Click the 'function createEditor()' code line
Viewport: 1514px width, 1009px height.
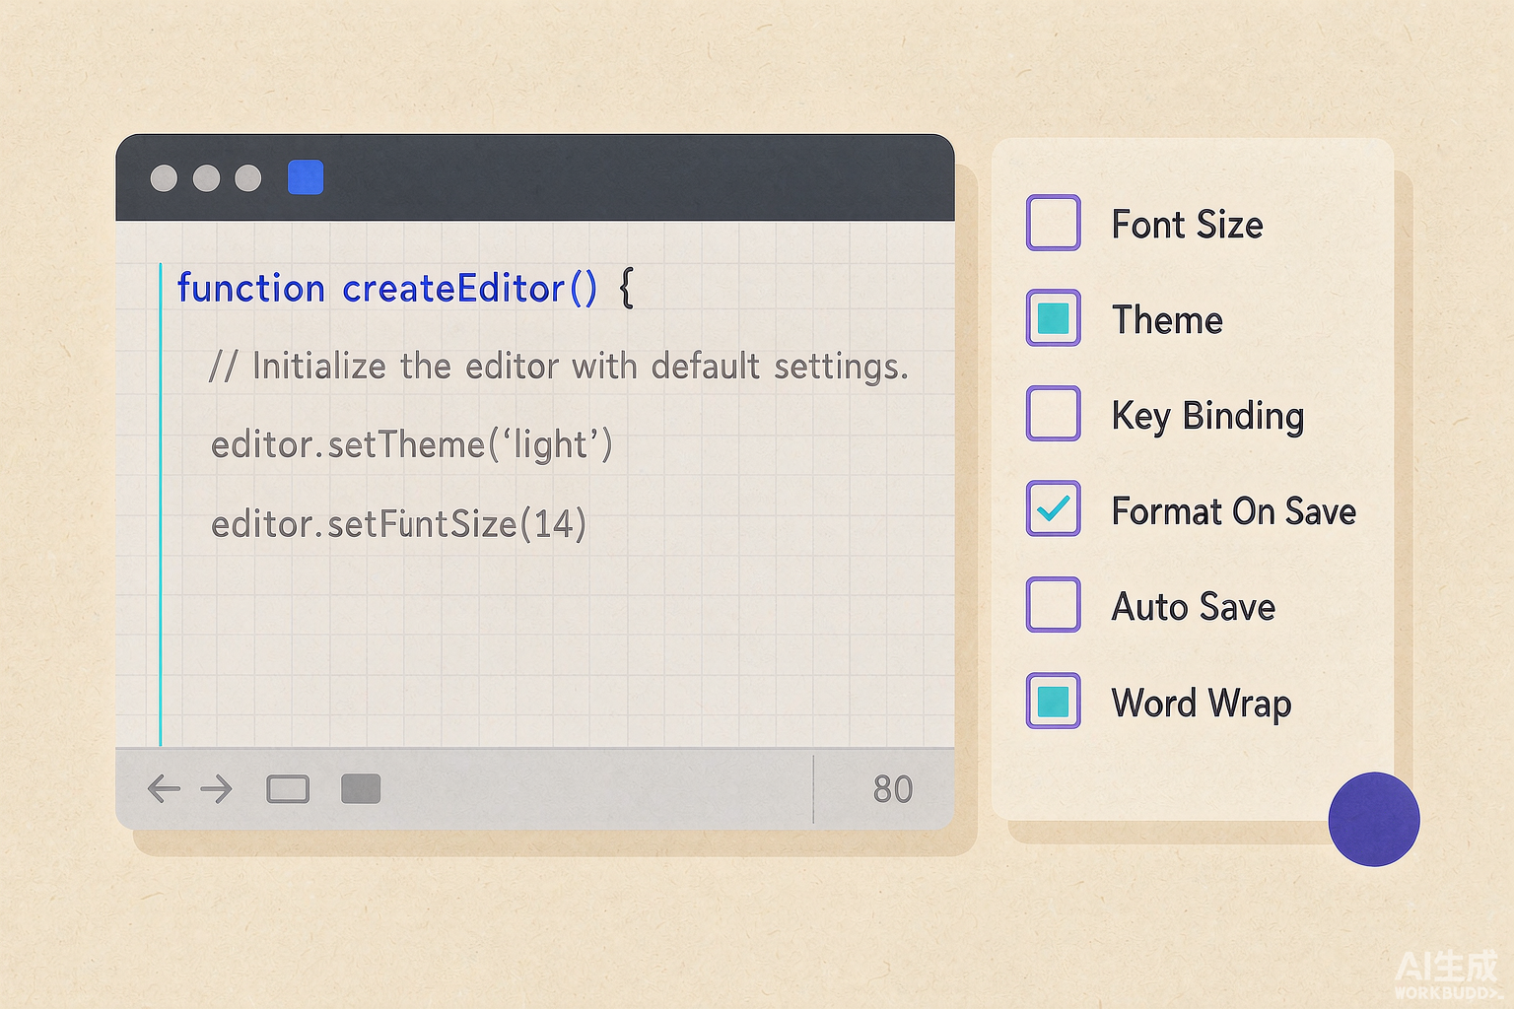tap(405, 289)
